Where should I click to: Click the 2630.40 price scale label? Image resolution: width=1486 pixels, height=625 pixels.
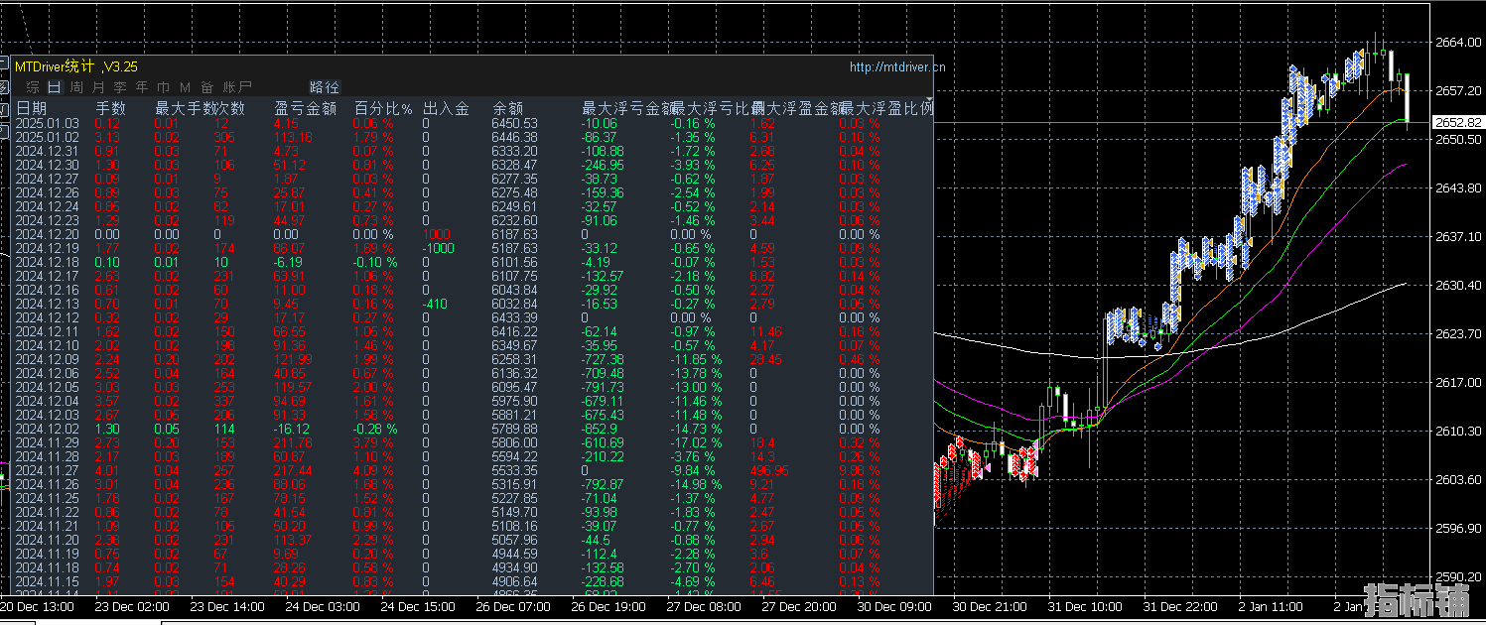[1458, 285]
